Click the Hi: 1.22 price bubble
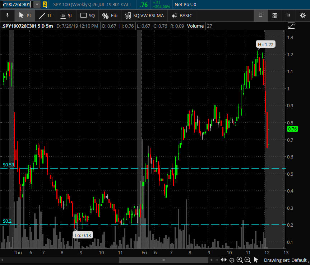 tap(265, 44)
